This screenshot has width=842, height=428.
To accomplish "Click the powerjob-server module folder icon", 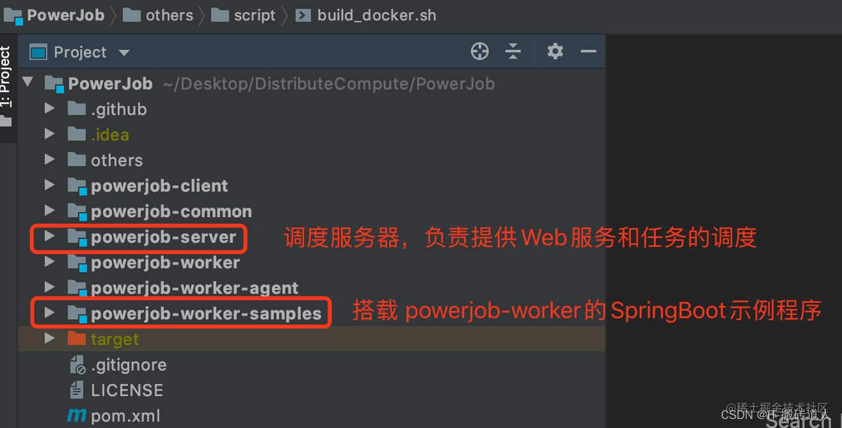I will coord(77,237).
